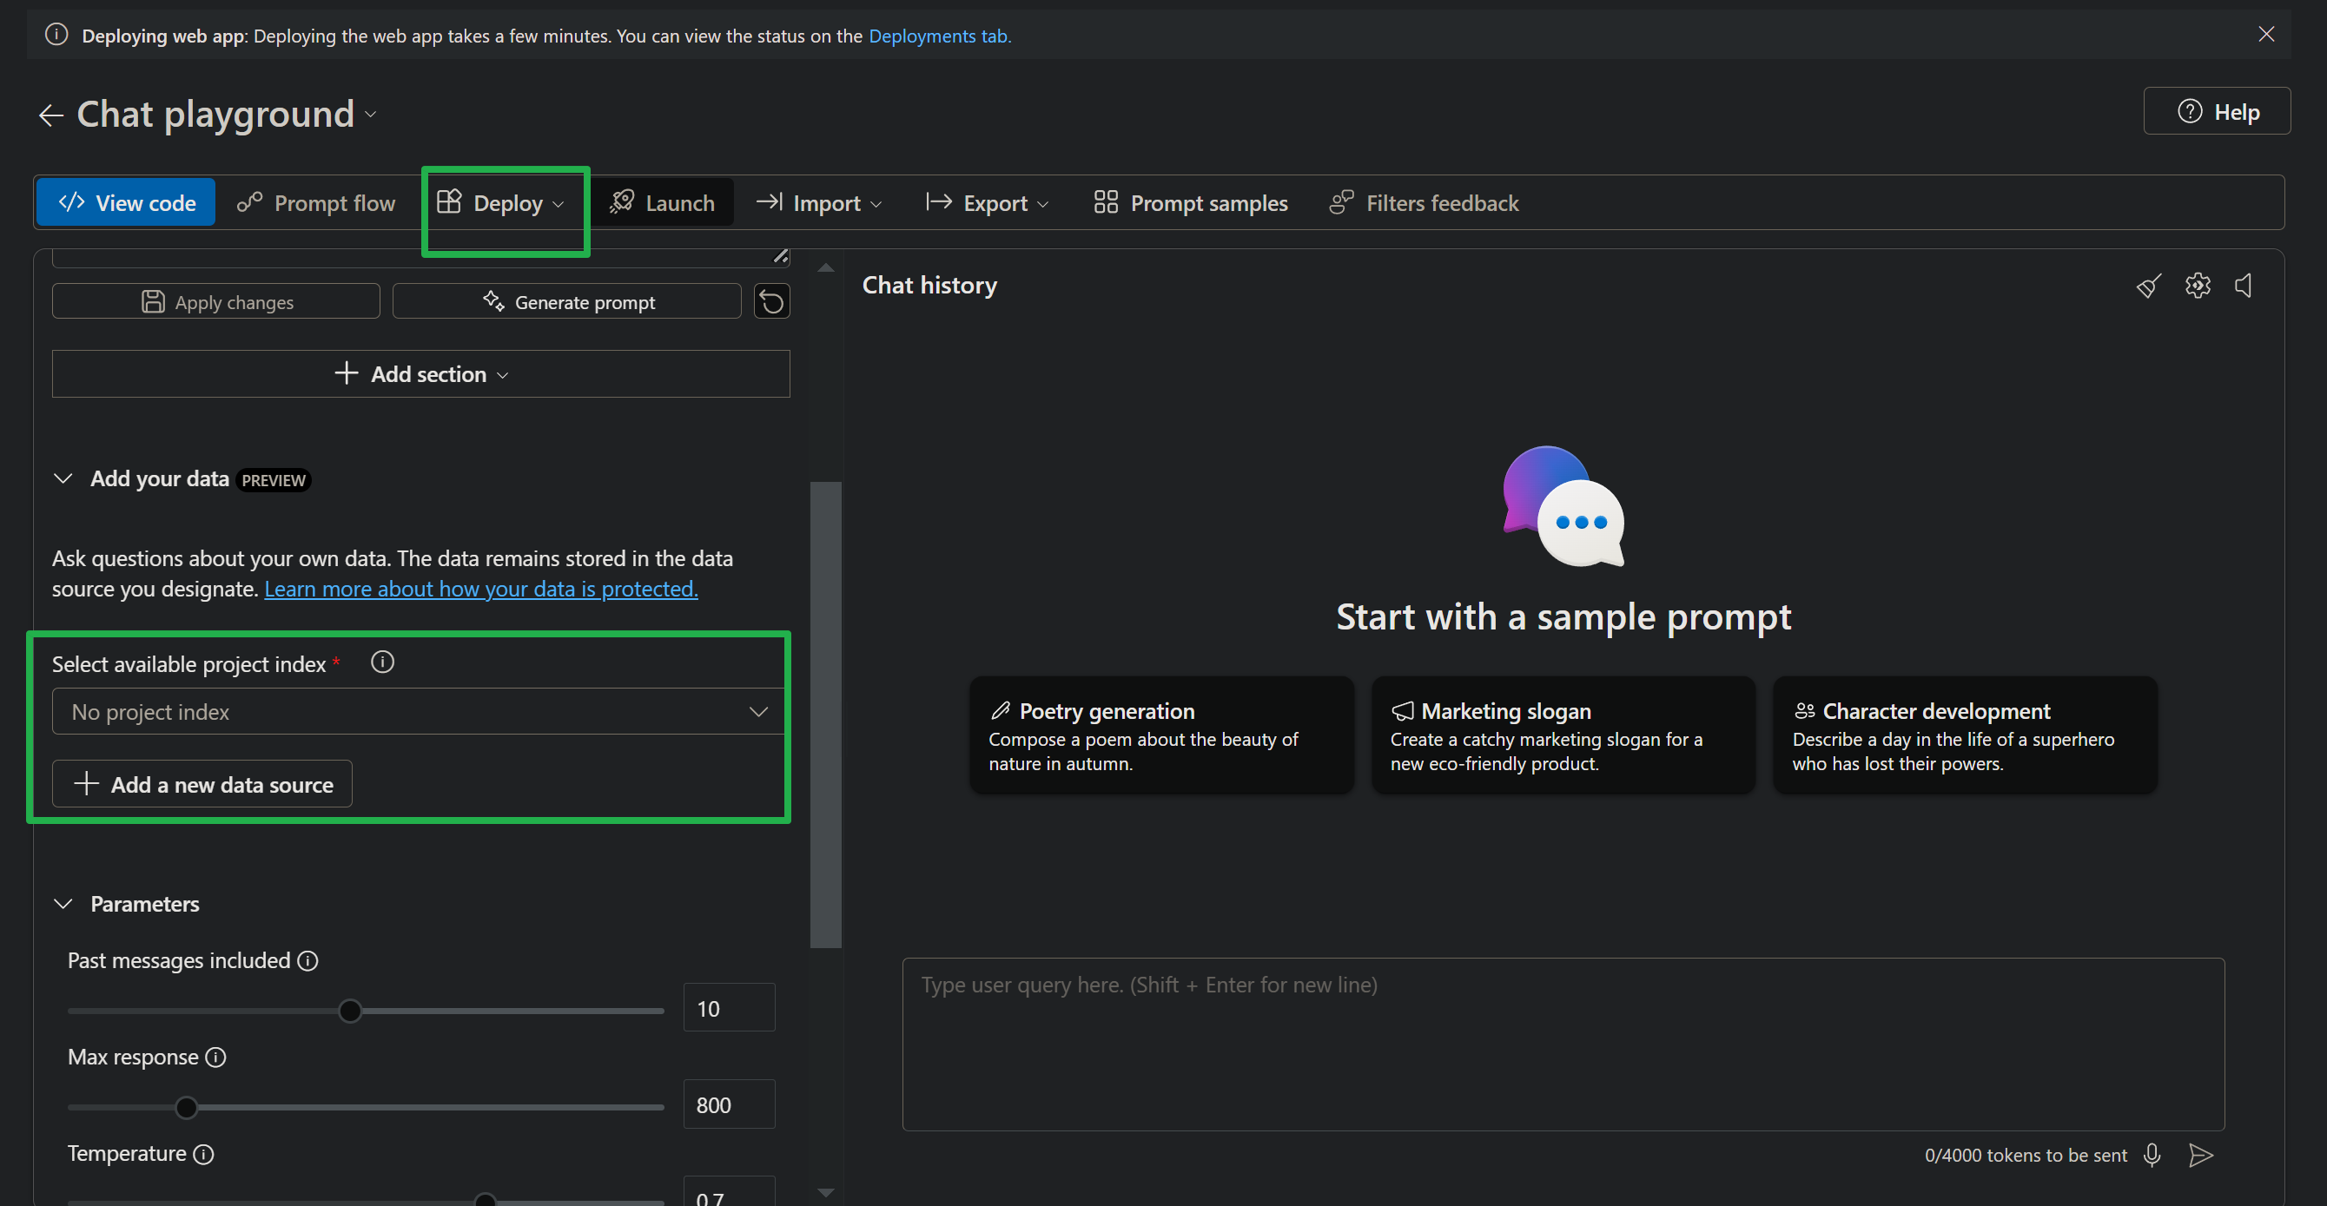Open Prompt samples
Screen dimensions: 2327x1206
(x=1191, y=202)
